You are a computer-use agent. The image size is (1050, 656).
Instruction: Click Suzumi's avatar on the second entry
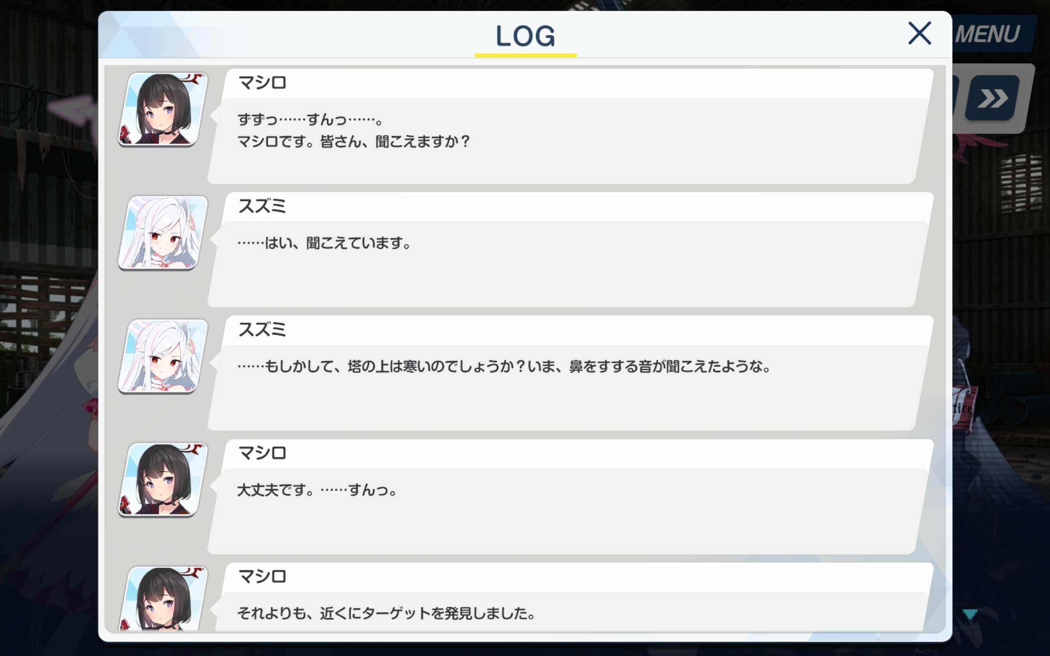pos(163,232)
